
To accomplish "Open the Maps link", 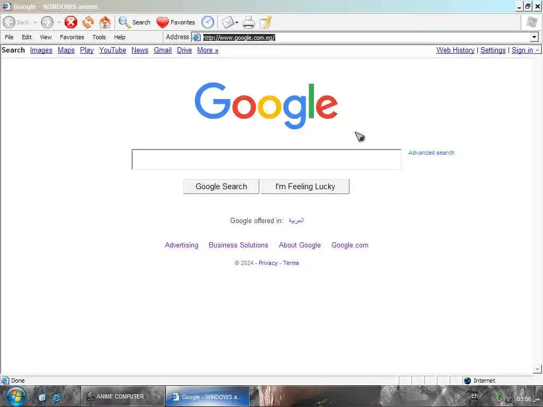I will tap(66, 50).
